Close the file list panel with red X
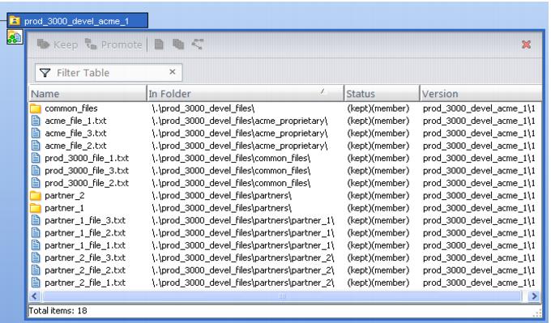 pos(526,45)
